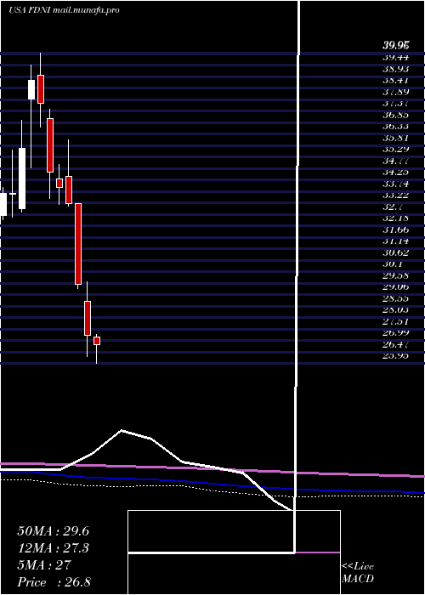This screenshot has width=425, height=595.
Task: Select the 32.7 price label
Action: point(393,207)
